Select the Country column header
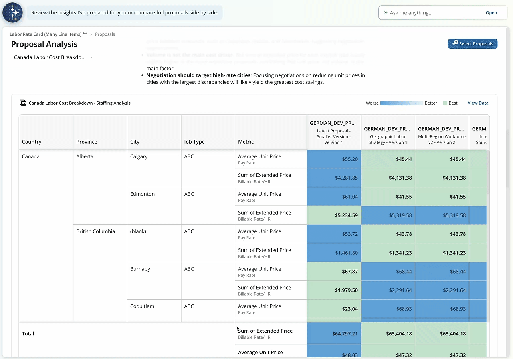The height and width of the screenshot is (359, 513). click(x=32, y=142)
